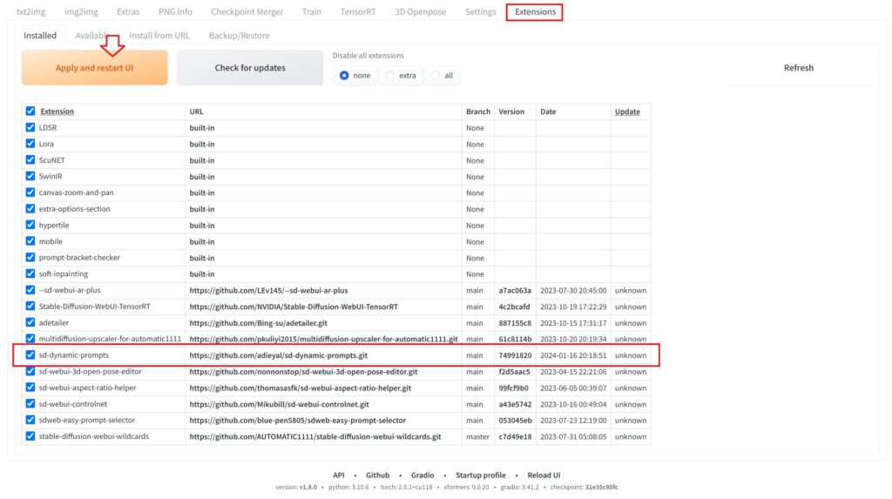Viewport: 892px width, 499px height.
Task: Go to Install from URL subtab
Action: coord(159,36)
